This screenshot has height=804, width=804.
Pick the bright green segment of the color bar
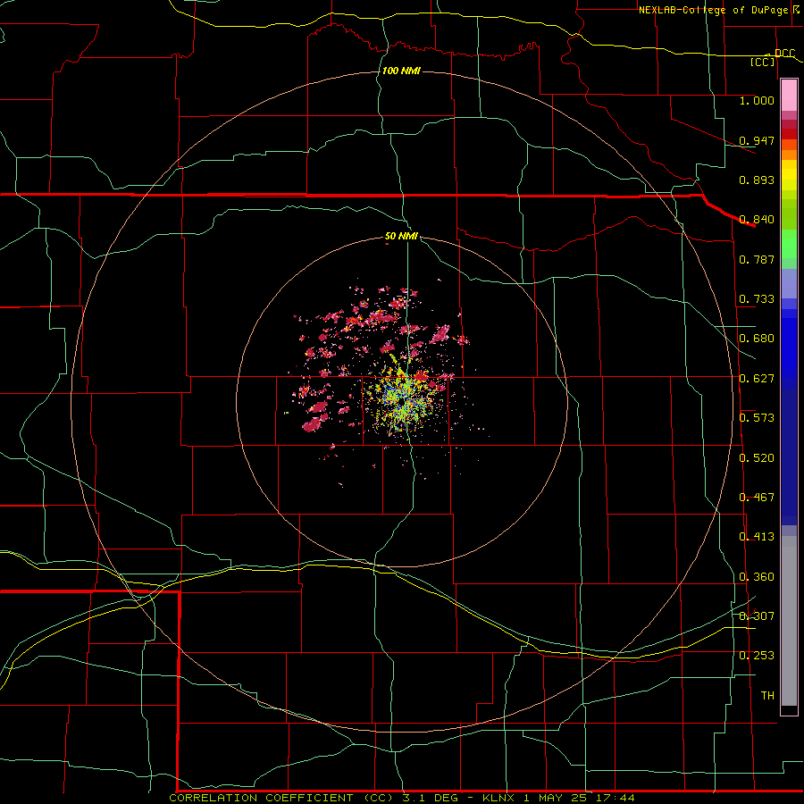tap(789, 244)
